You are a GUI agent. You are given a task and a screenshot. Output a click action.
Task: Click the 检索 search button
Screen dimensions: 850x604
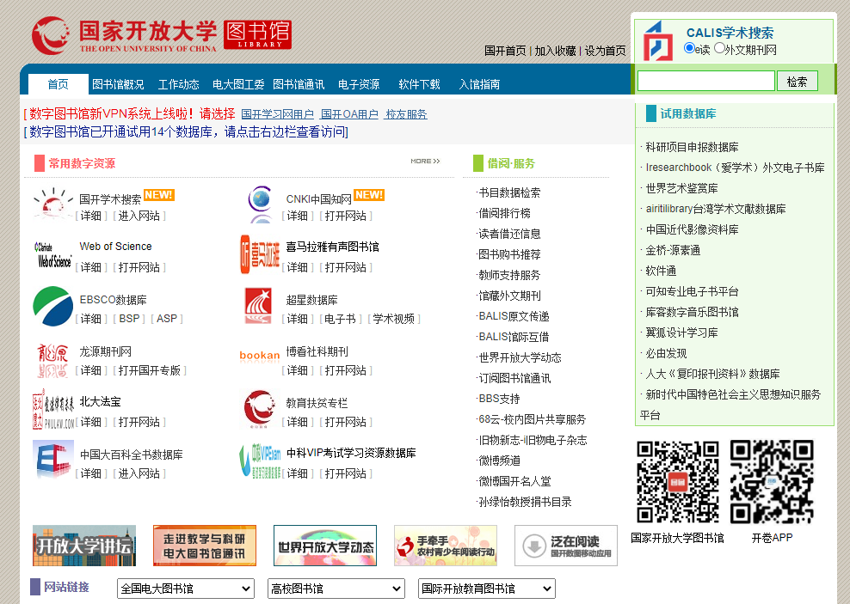tap(797, 81)
